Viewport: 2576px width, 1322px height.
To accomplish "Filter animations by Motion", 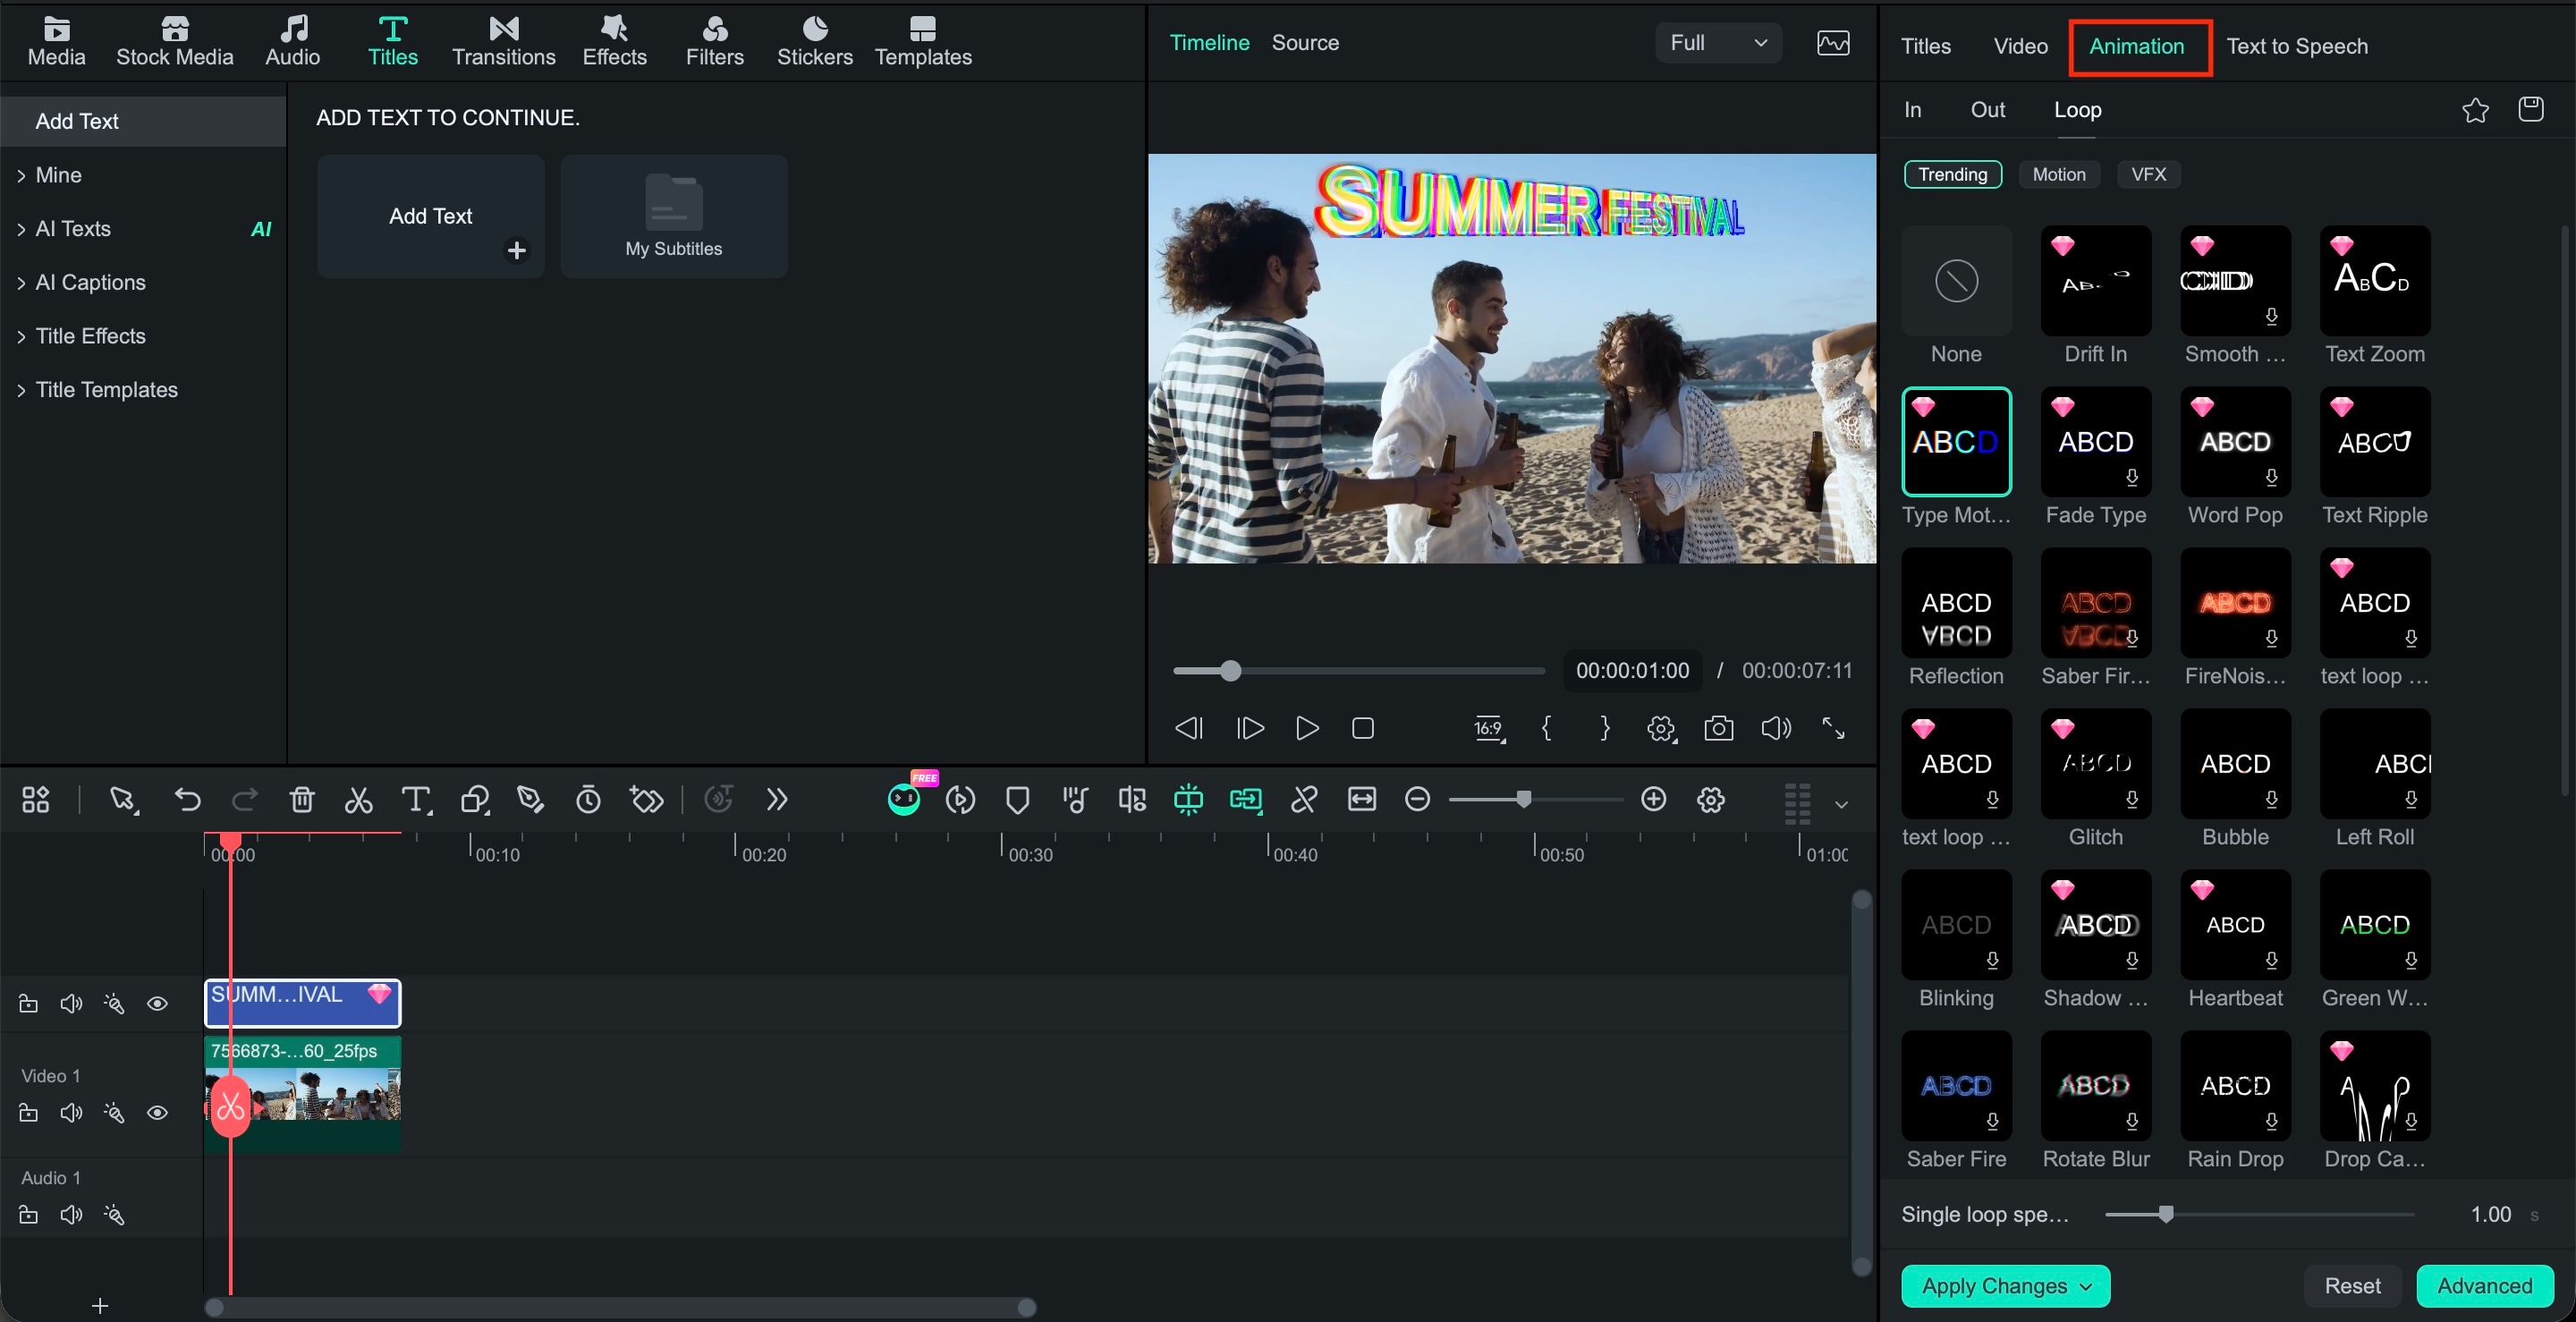I will click(x=2058, y=175).
